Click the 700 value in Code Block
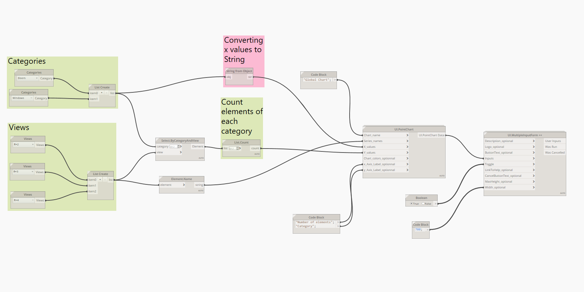The height and width of the screenshot is (292, 584). (418, 229)
